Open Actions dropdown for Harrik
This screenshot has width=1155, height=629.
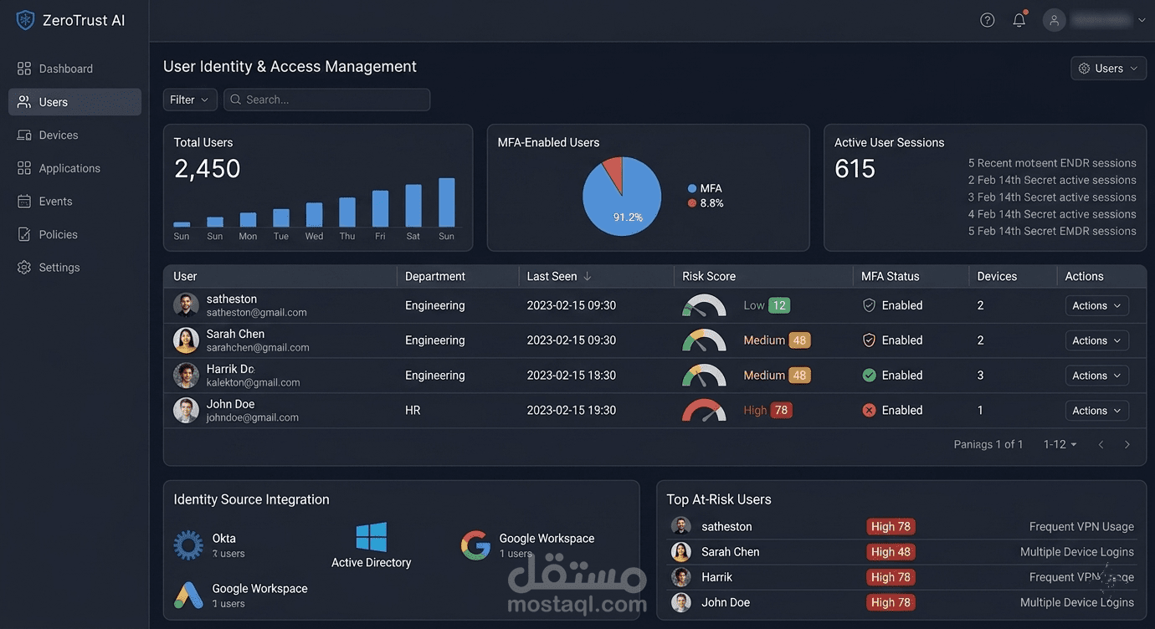(x=1097, y=376)
